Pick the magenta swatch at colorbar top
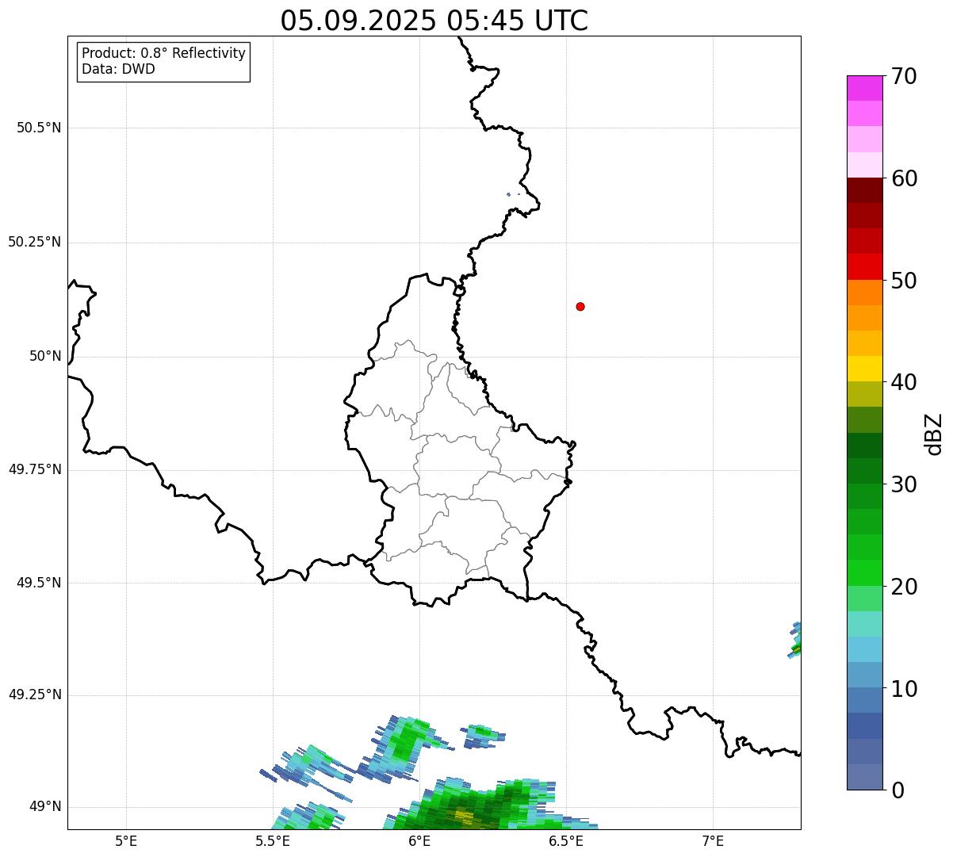The width and height of the screenshot is (953, 857). pyautogui.click(x=864, y=88)
